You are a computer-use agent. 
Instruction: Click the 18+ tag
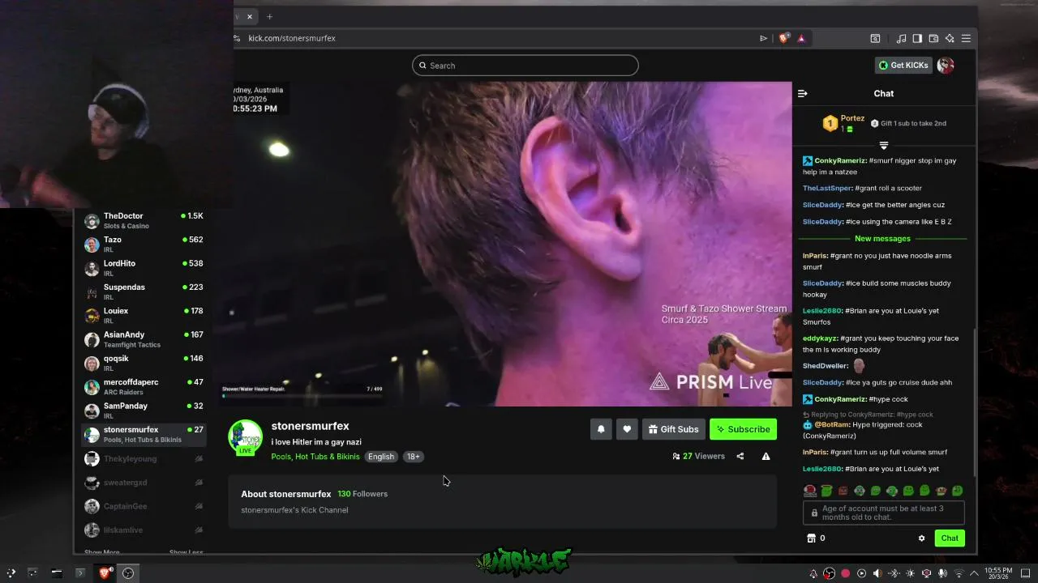[414, 457]
